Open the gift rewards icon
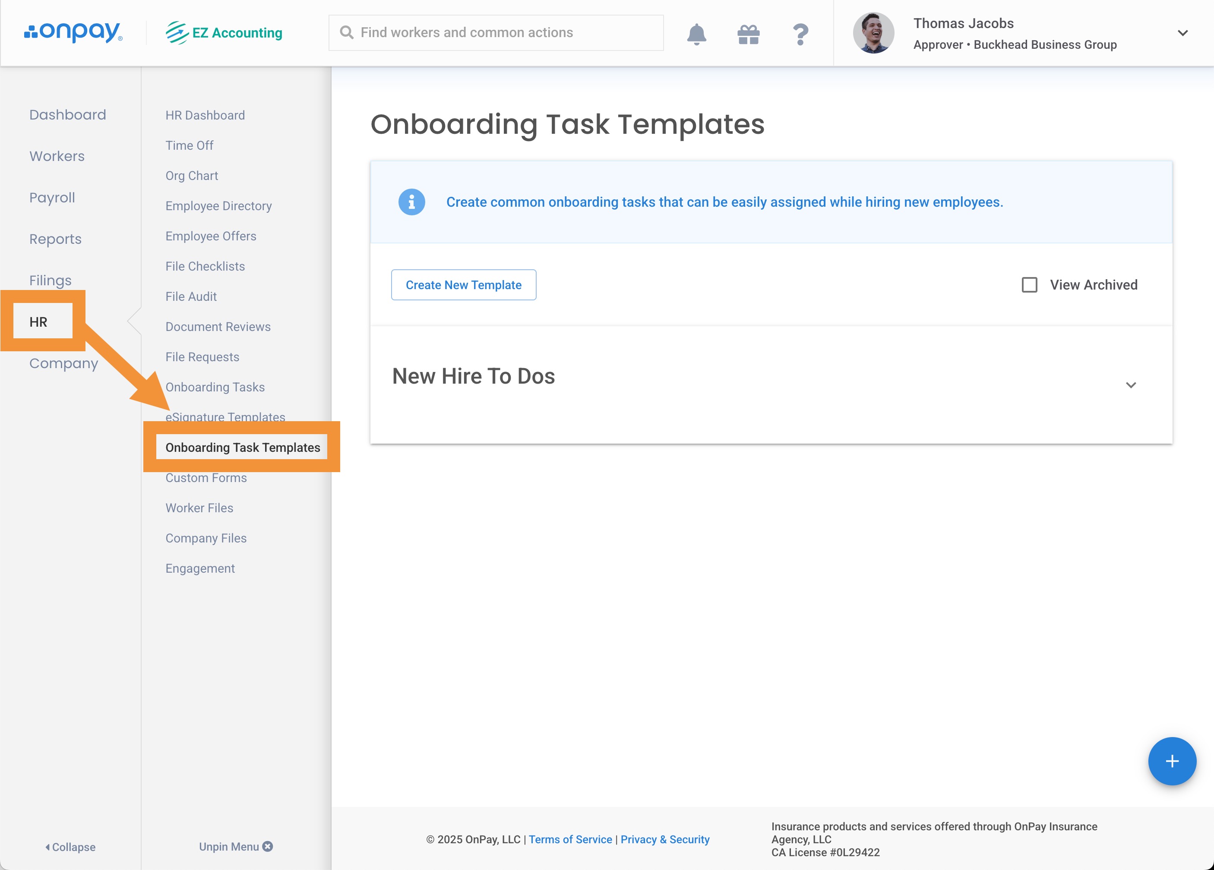Screen dimensions: 1214x870 pos(748,34)
